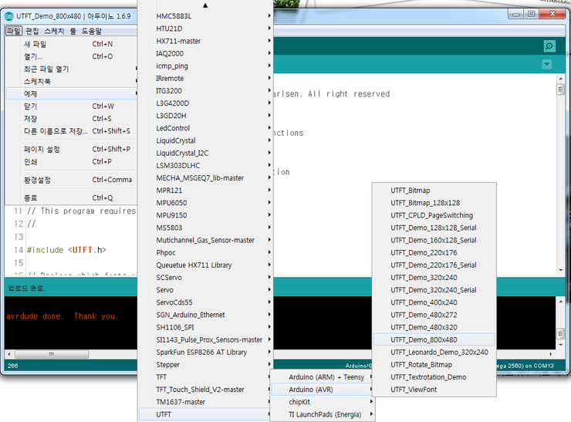The image size is (571, 422).
Task: Select UTFT_Demo_800x480 example
Action: click(x=434, y=339)
